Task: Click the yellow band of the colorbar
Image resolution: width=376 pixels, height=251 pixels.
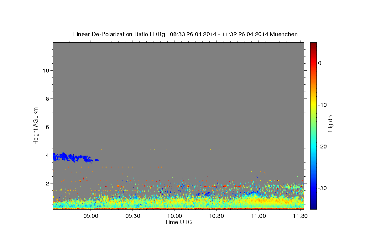Action: coord(313,104)
